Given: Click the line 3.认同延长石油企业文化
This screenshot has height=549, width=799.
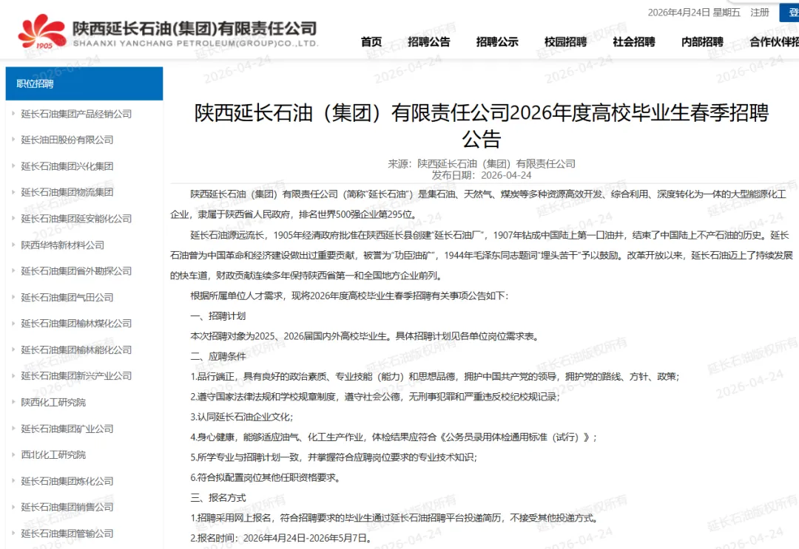Looking at the screenshot, I should point(242,417).
